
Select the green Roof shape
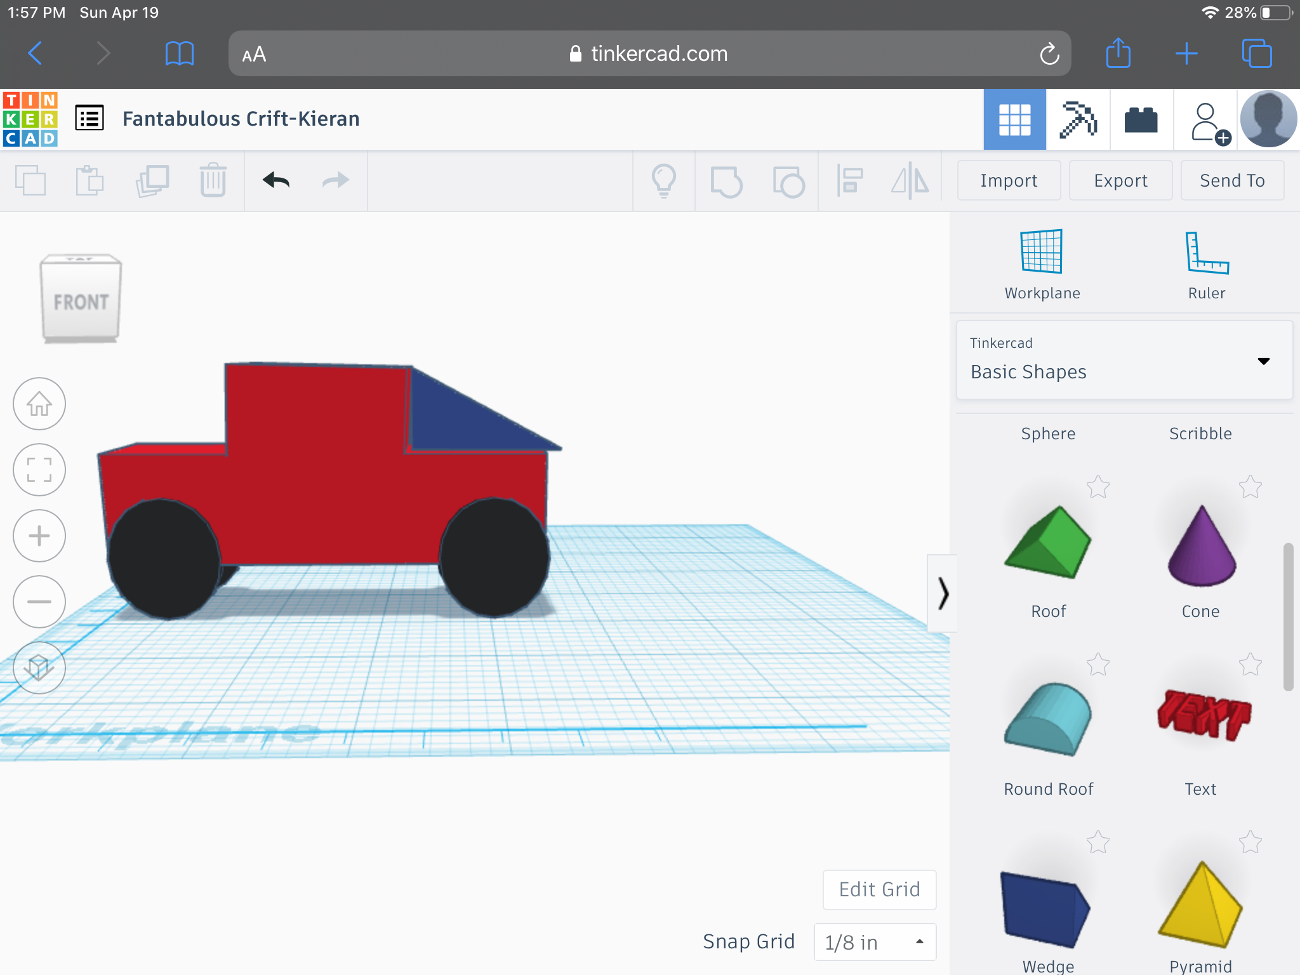1047,541
